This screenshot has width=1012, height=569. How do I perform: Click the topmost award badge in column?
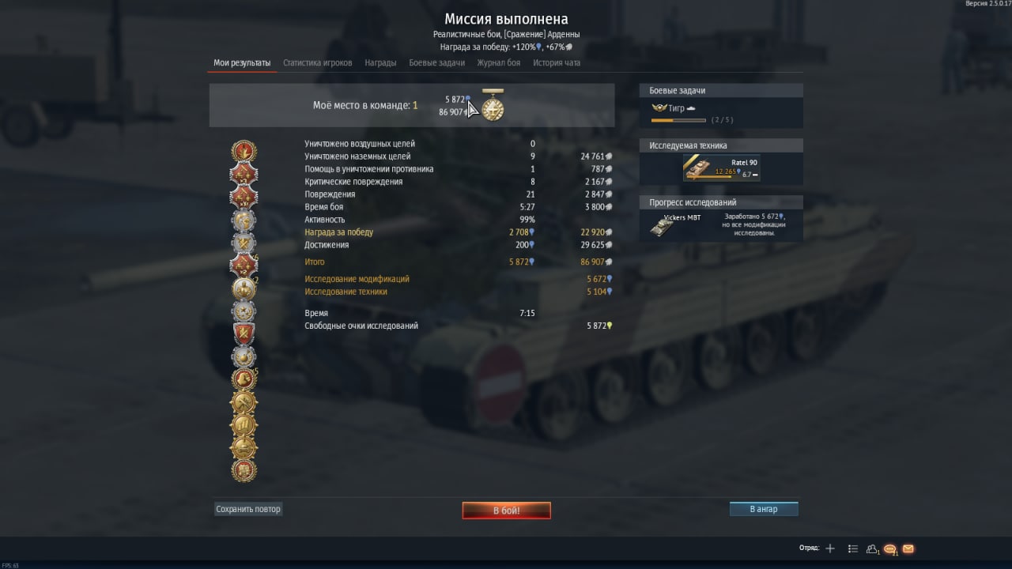[244, 151]
